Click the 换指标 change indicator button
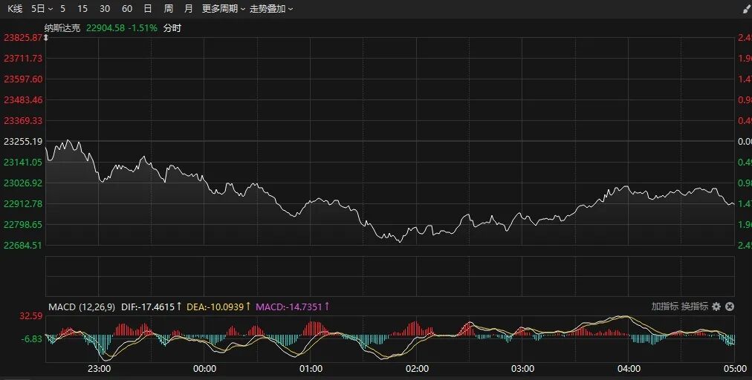The image size is (752, 380). pos(694,307)
